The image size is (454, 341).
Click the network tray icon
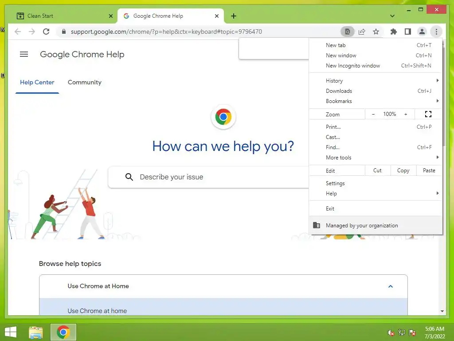coord(401,333)
